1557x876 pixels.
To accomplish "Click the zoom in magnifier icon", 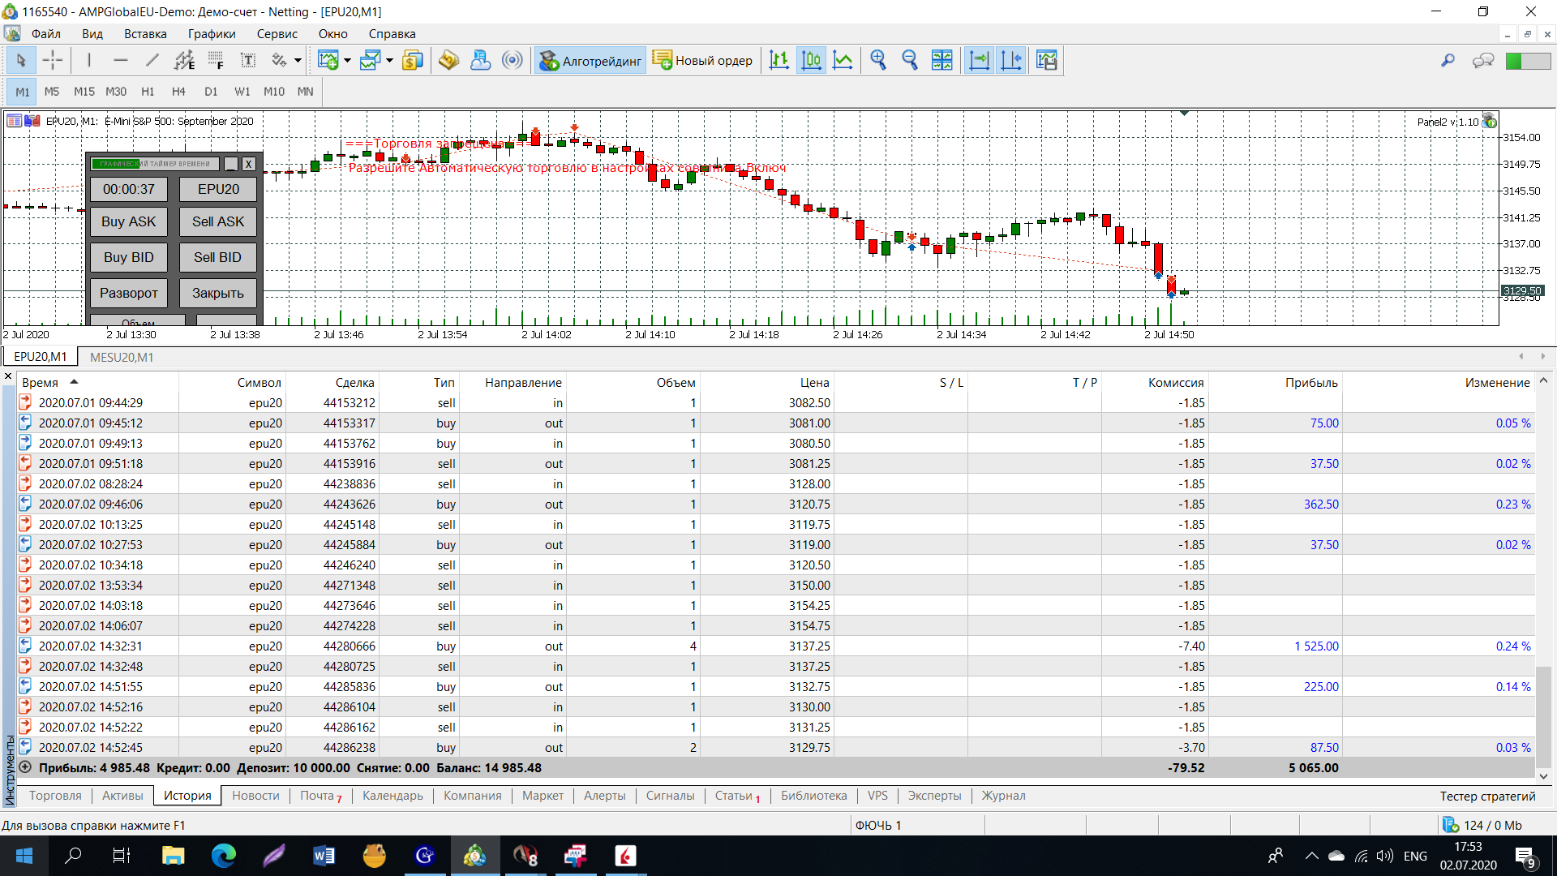I will [878, 60].
